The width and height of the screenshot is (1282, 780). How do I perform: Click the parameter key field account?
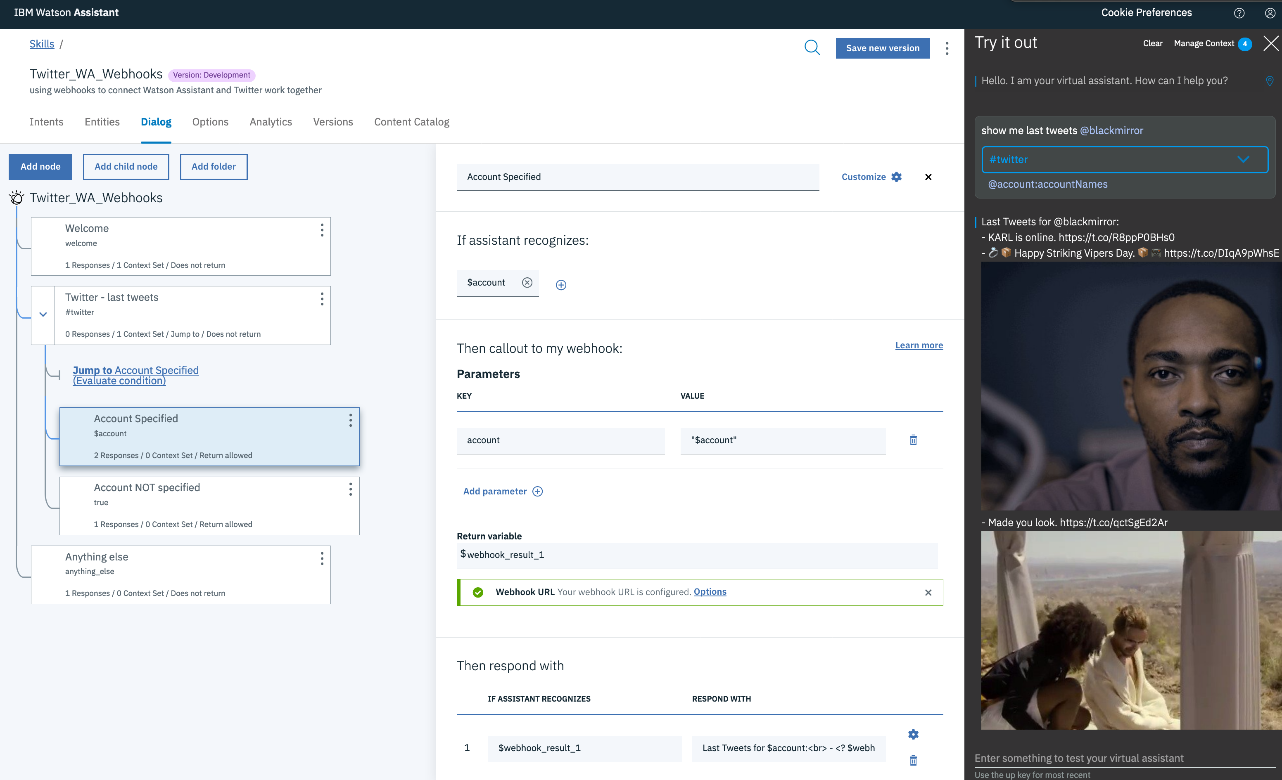pos(560,440)
